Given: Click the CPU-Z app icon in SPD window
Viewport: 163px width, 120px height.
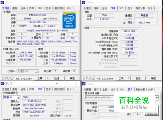Looking at the screenshot, I should pos(2,84).
